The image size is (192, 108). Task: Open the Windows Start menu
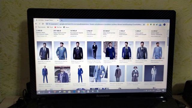tap(39, 92)
